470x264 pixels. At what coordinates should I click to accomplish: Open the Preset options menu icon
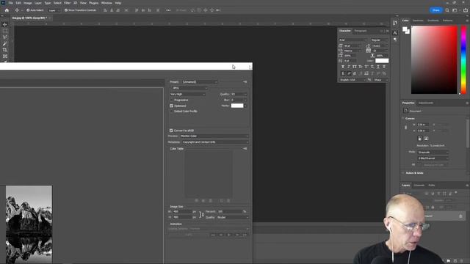point(245,81)
